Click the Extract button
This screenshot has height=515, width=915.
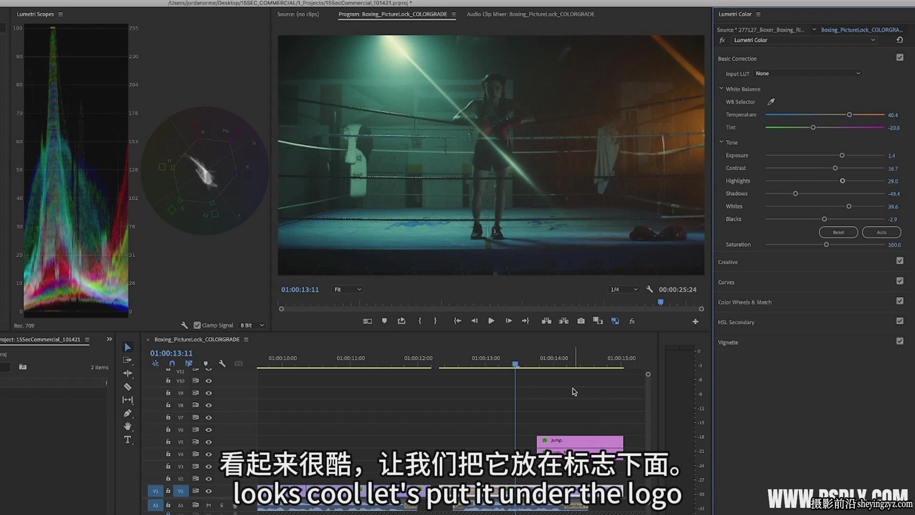coord(564,321)
